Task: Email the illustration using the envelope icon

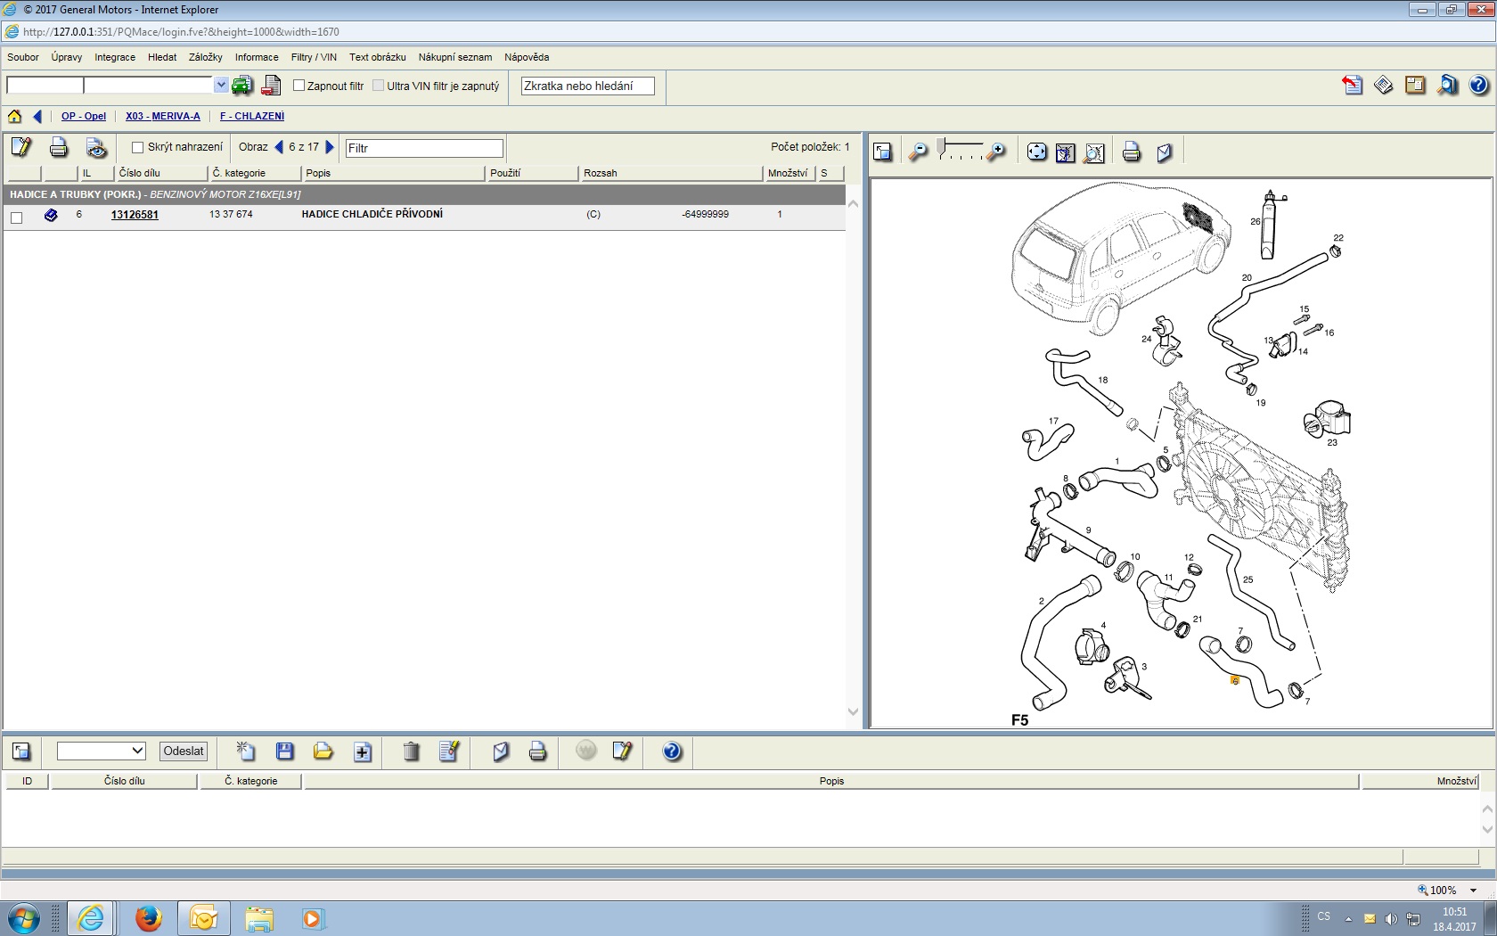Action: [x=1165, y=152]
